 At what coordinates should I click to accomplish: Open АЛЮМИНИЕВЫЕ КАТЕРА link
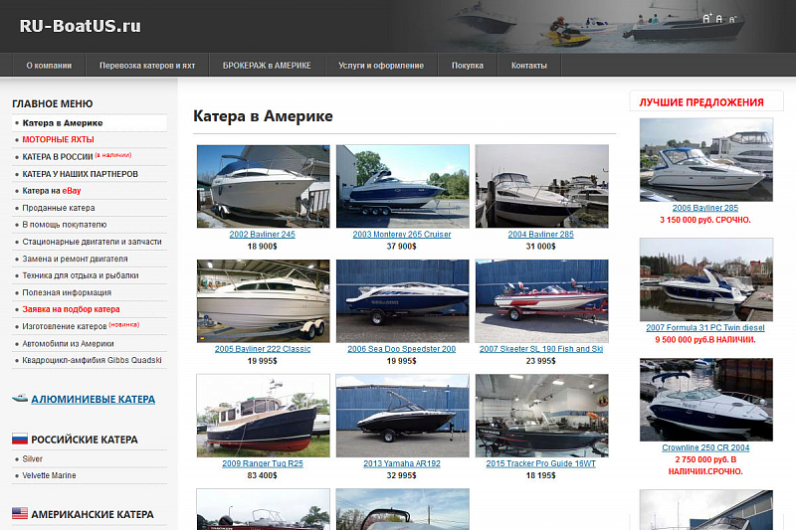click(x=93, y=399)
